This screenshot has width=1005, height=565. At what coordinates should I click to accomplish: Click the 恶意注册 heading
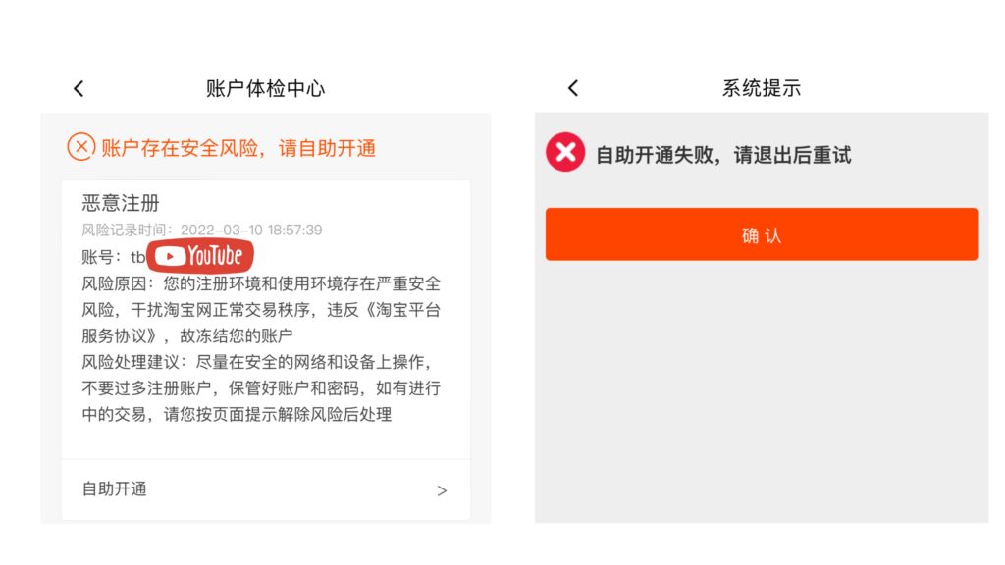coord(121,203)
